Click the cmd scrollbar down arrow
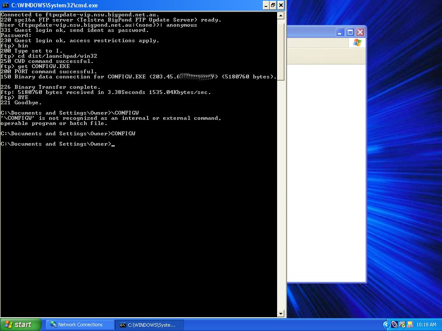442x331 pixels. tap(281, 313)
